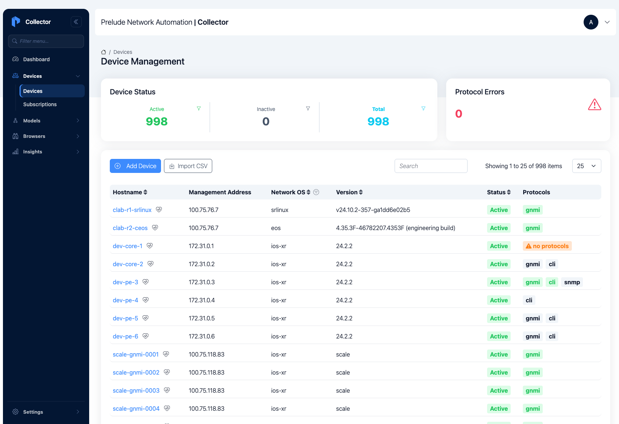This screenshot has width=619, height=424.
Task: Click the Inactive device count 0
Action: tap(266, 121)
